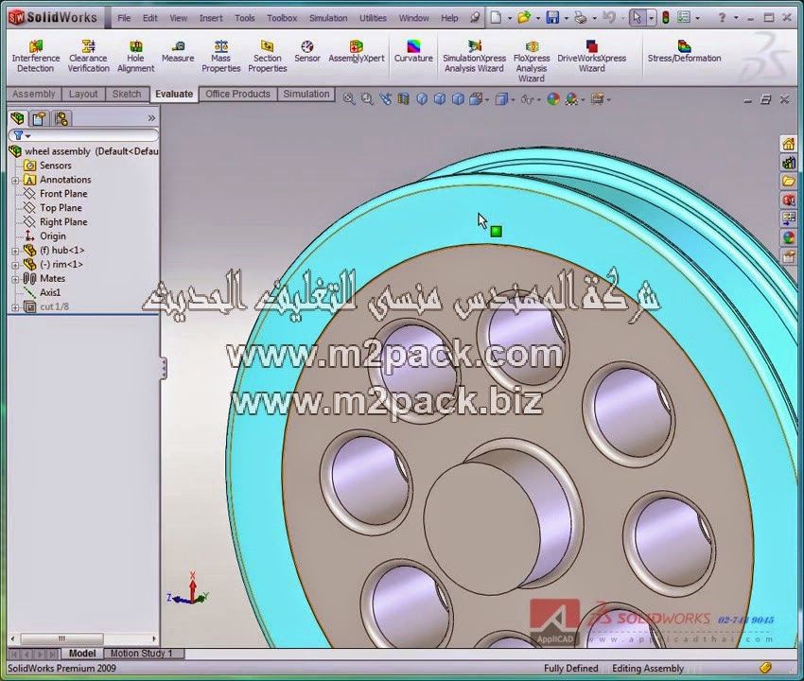The width and height of the screenshot is (804, 681).
Task: Open Hole Alignment tool
Action: tap(135, 57)
